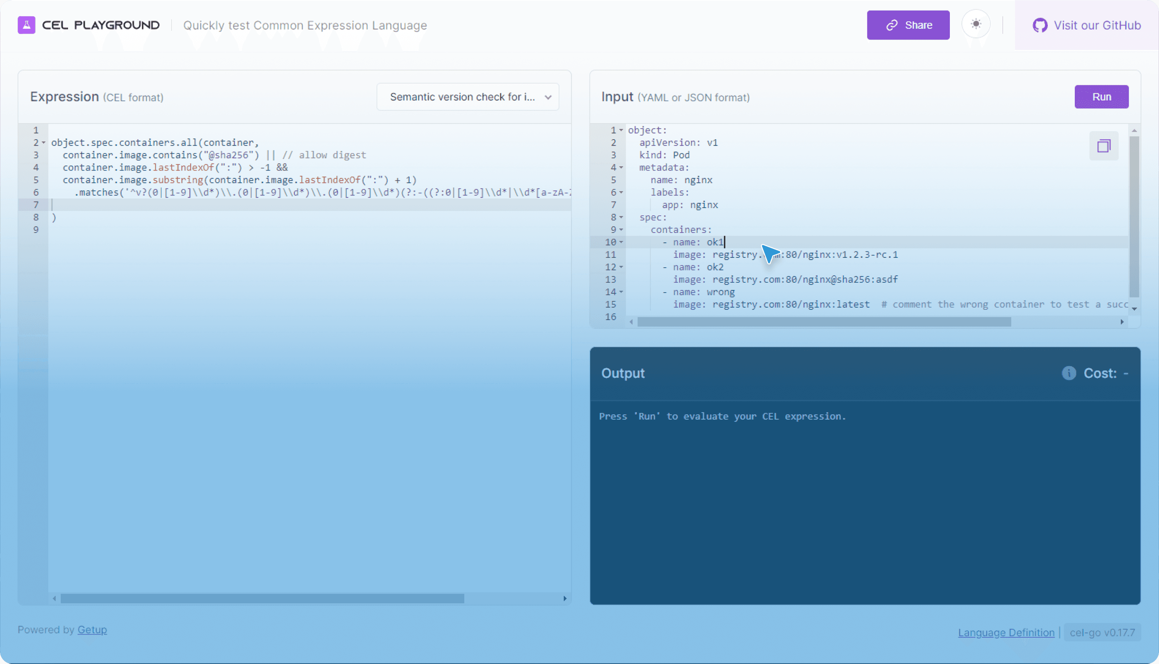Click left arrow of input horizontal scrollbar
This screenshot has height=664, width=1159.
(631, 322)
